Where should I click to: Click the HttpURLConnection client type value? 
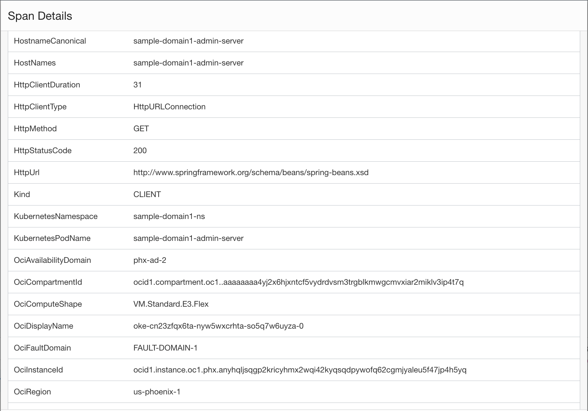169,107
